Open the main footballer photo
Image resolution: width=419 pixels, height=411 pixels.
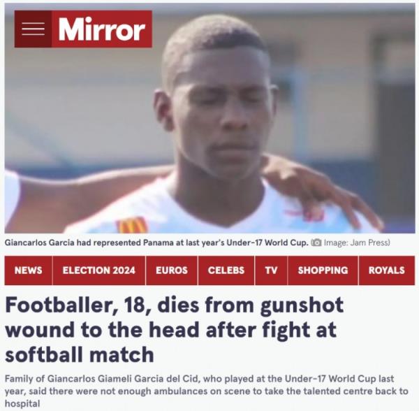pyautogui.click(x=209, y=118)
